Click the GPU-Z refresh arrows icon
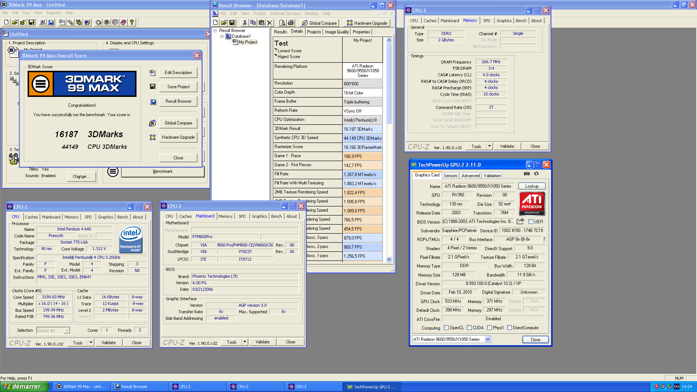Viewport: 697px width, 392px height. point(536,174)
